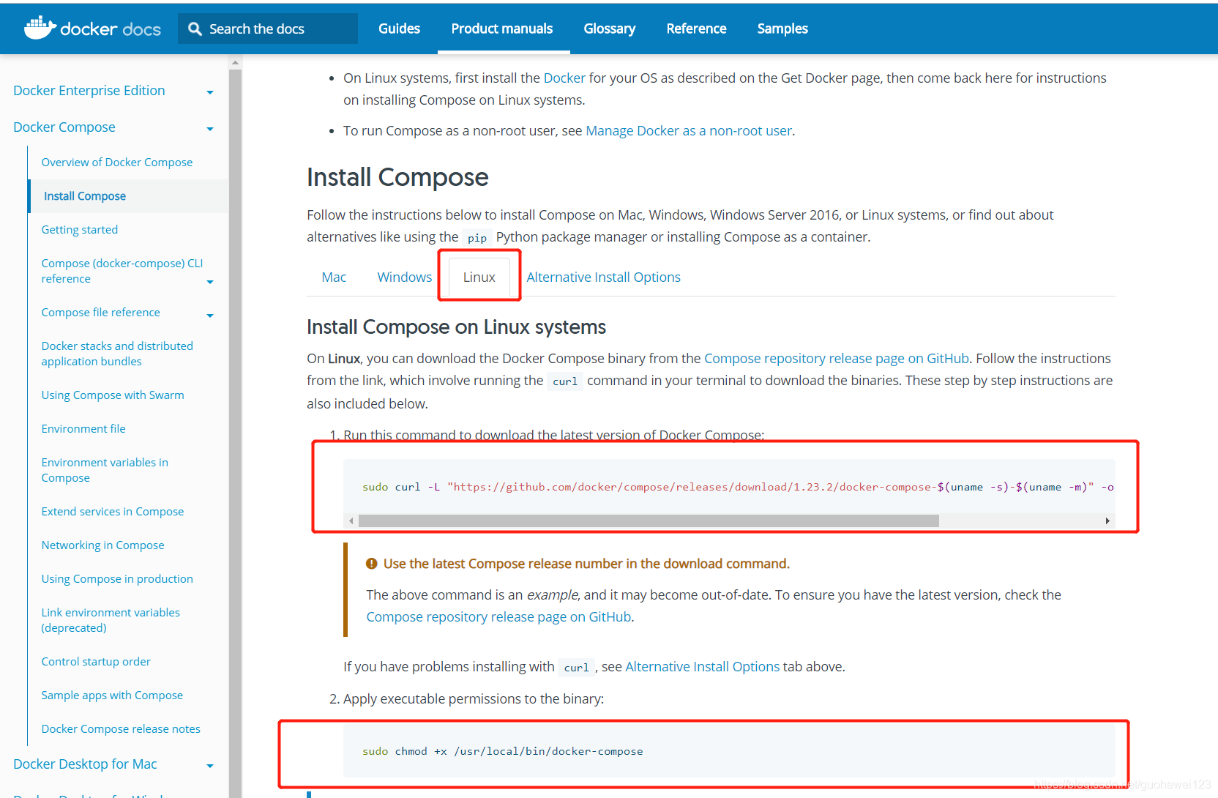Screen dimensions: 1218x798
Task: Open Environment file page
Action: [x=83, y=428]
